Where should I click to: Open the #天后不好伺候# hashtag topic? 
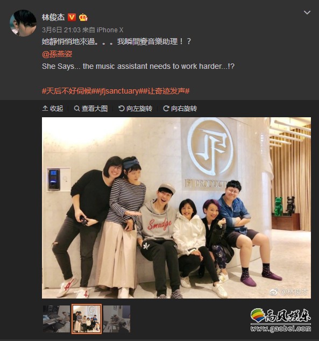click(68, 91)
